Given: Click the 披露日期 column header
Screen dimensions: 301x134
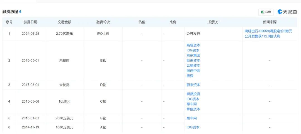Looking at the screenshot, I should point(31,22).
